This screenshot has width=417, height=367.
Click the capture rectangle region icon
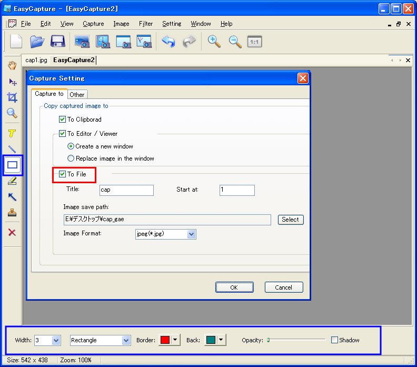tap(123, 42)
